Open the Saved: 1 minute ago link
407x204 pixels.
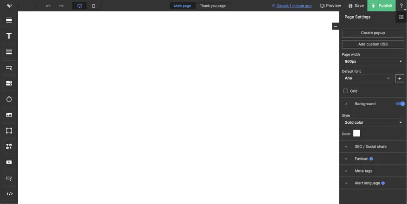point(292,6)
